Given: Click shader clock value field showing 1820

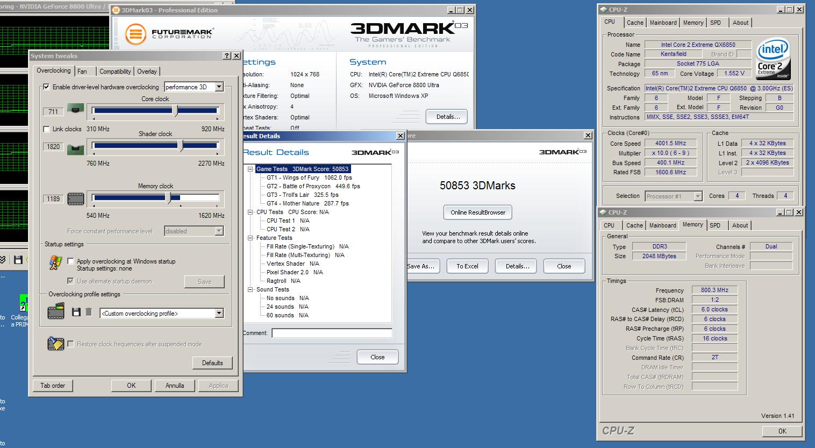Looking at the screenshot, I should [53, 147].
